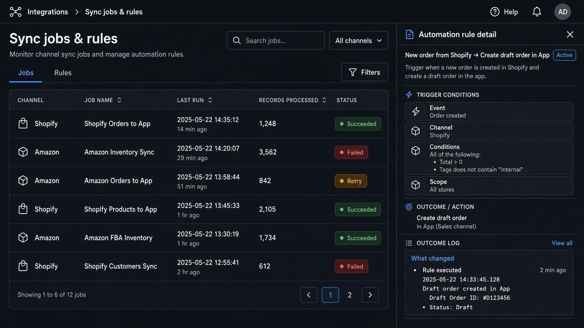Open the Shopify Products to App job
Viewport: 584px width, 328px height.
pos(120,209)
